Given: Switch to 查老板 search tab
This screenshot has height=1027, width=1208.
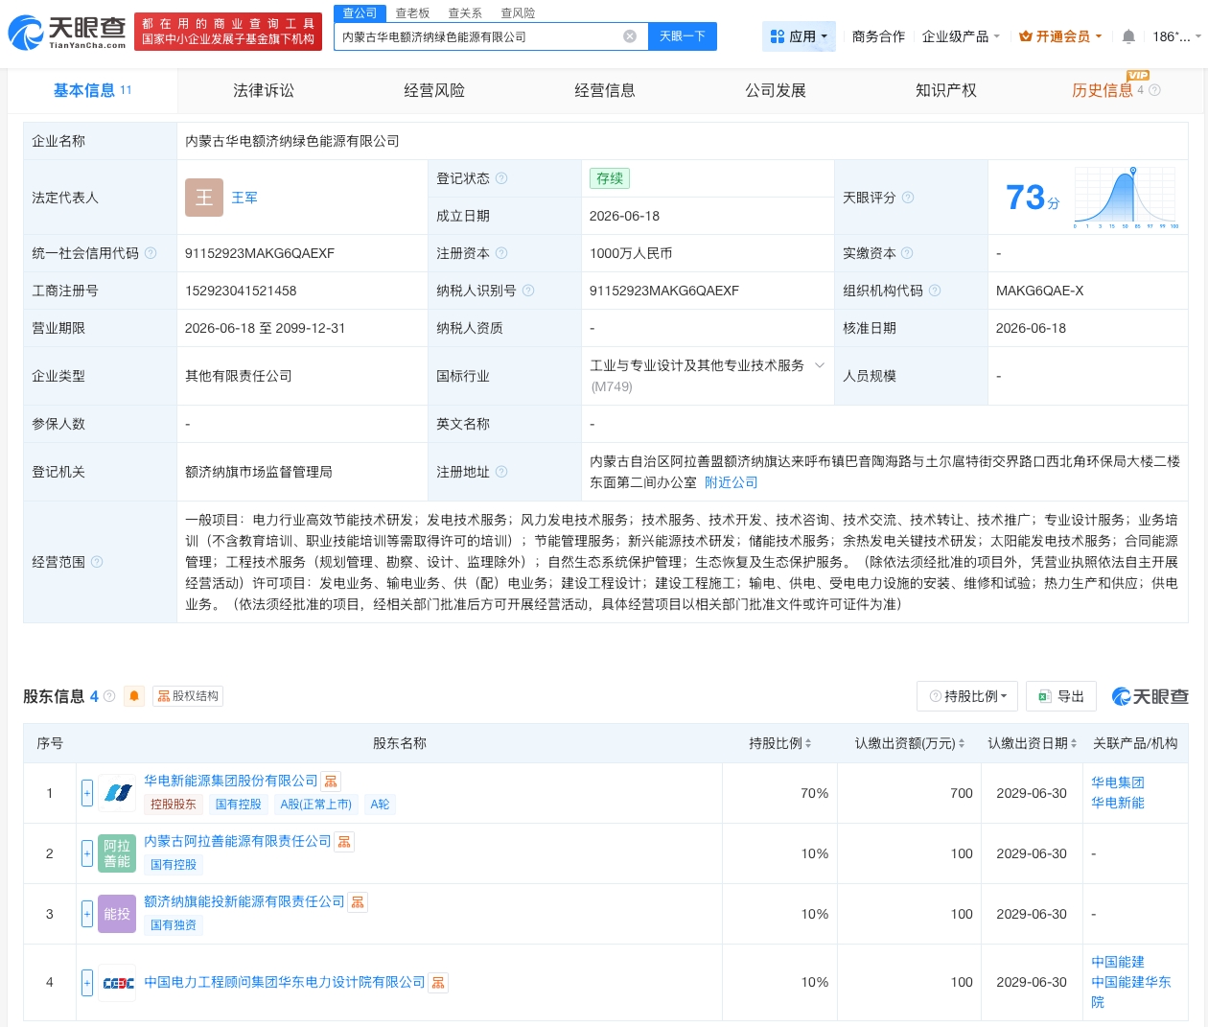Looking at the screenshot, I should click(x=412, y=13).
